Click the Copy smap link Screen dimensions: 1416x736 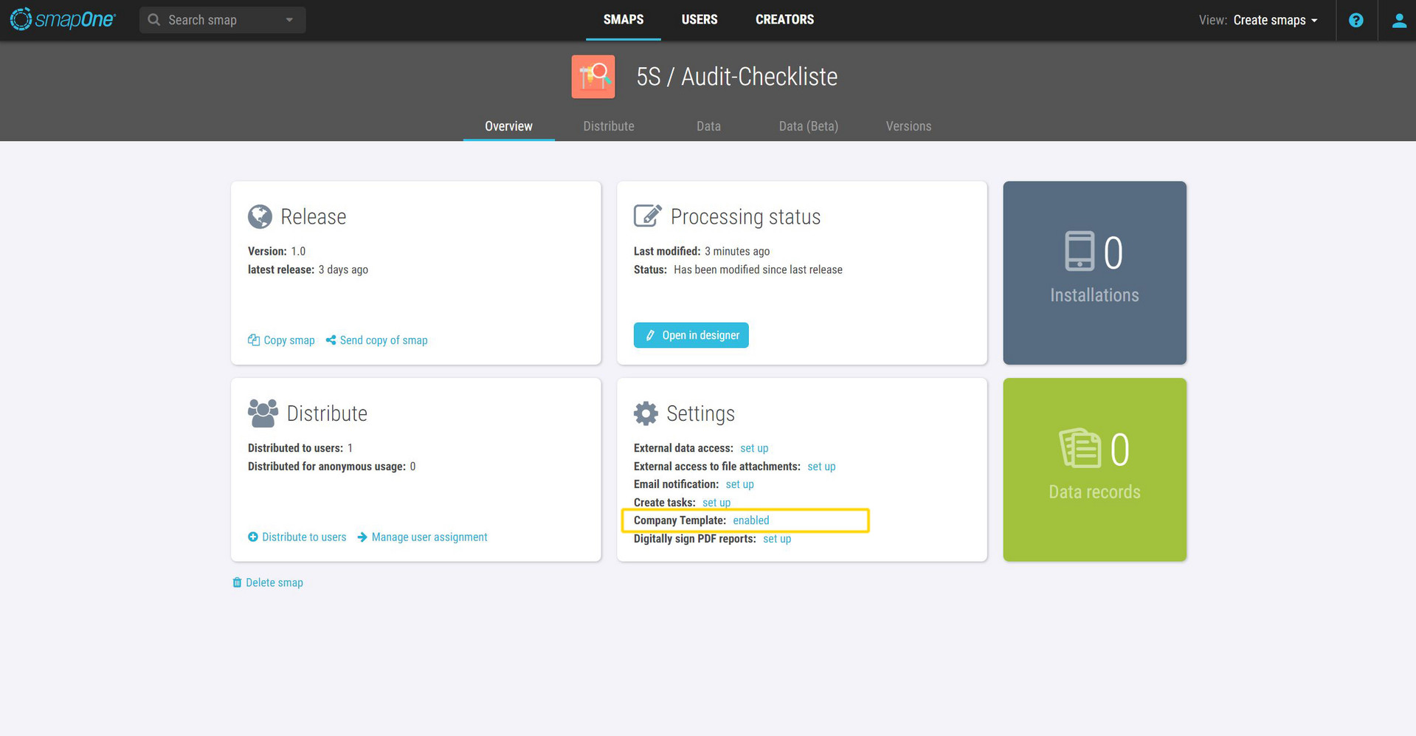pos(289,340)
